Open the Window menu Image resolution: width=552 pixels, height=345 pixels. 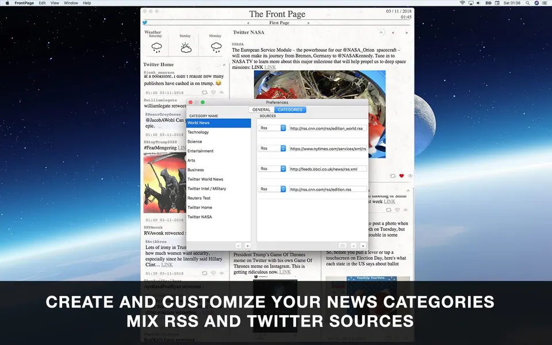coord(71,3)
